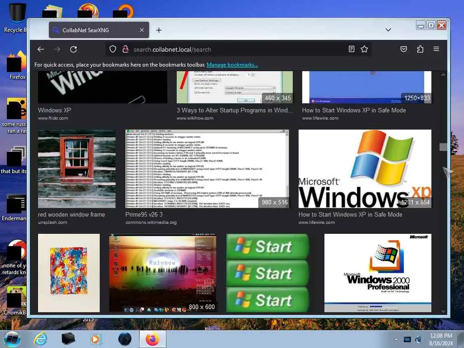Open the Windows XP flickr image result
464x348 pixels.
[102, 87]
